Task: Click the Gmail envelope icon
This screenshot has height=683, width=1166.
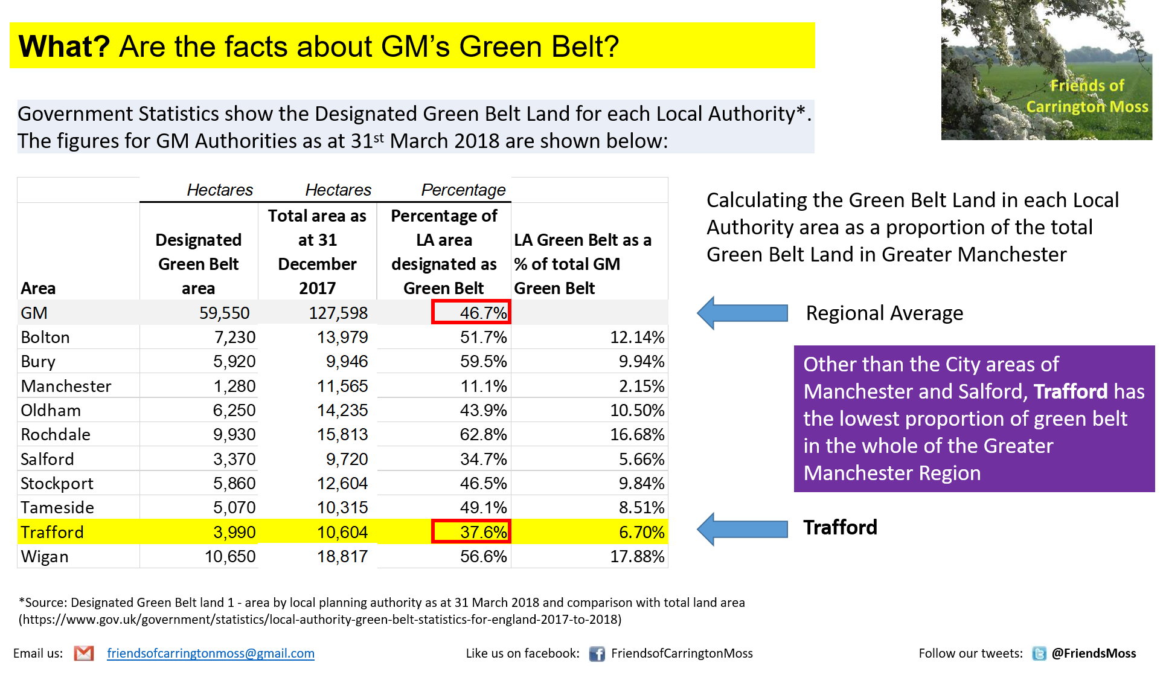Action: pyautogui.click(x=84, y=653)
